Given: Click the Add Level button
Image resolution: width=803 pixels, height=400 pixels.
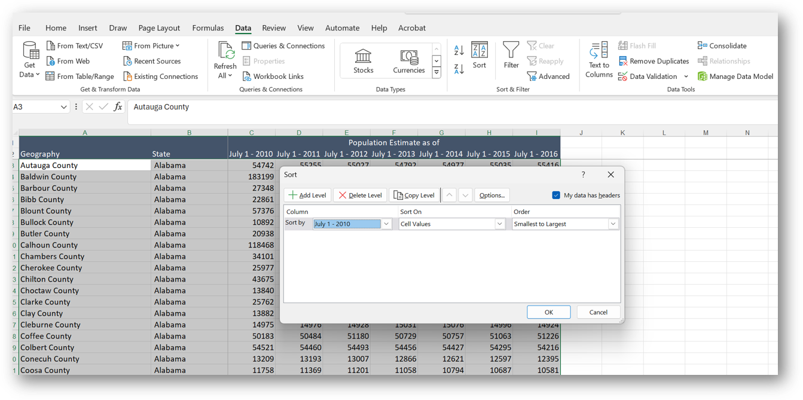Looking at the screenshot, I should click(307, 195).
